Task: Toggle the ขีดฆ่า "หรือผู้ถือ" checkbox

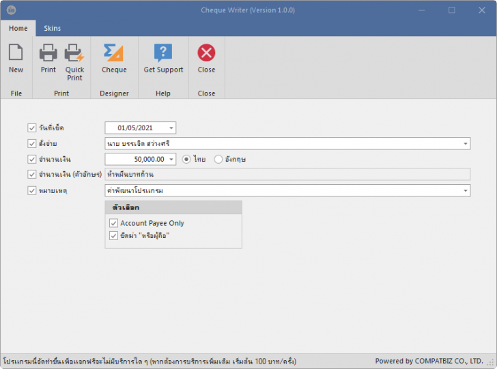Action: coord(113,235)
